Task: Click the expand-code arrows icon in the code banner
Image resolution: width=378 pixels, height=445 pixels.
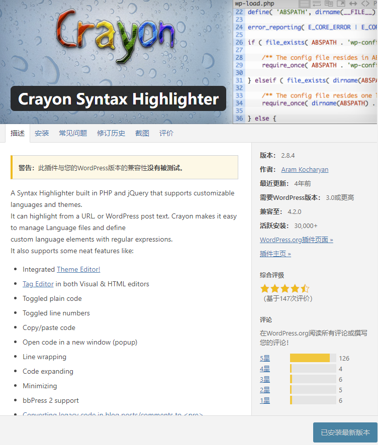Action: tap(353, 4)
